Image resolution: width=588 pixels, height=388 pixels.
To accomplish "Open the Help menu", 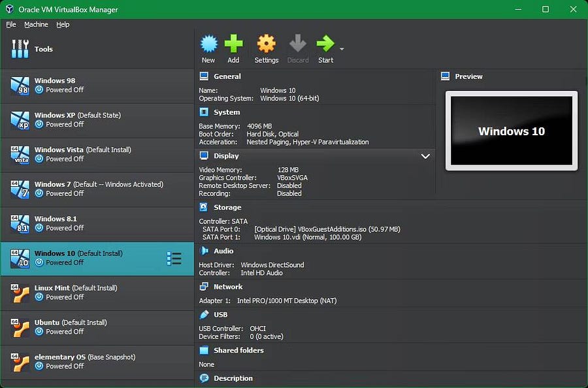I will (x=63, y=24).
